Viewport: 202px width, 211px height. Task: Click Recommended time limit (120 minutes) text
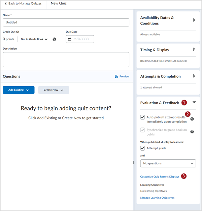tap(163, 61)
